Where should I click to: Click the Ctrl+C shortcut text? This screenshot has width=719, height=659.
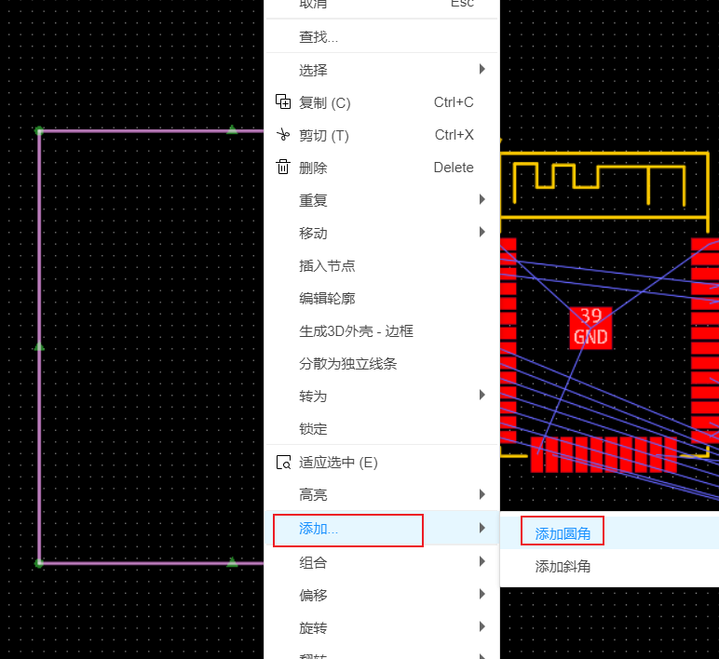click(x=454, y=102)
